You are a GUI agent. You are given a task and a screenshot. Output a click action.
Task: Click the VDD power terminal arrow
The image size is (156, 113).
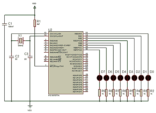pyautogui.click(x=35, y=7)
